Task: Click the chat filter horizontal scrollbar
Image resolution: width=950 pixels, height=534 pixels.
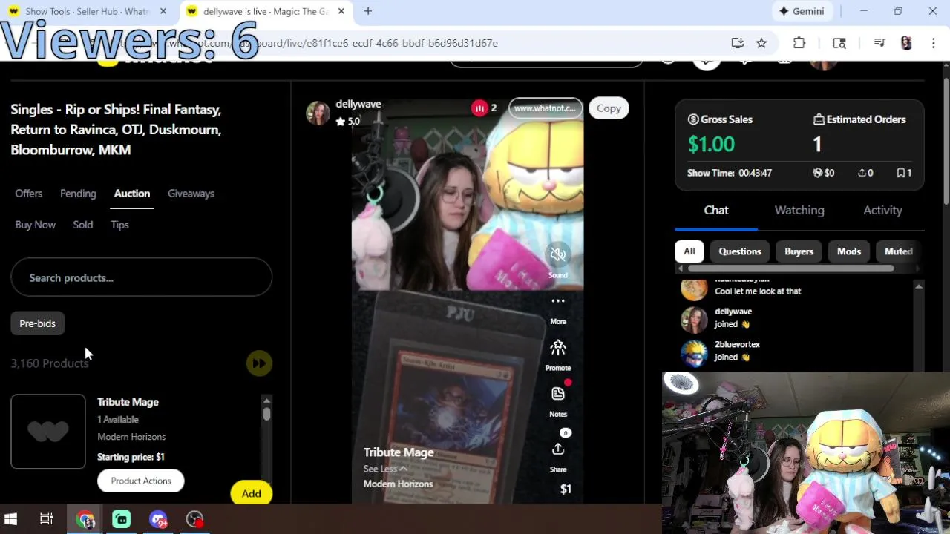Action: coord(790,268)
